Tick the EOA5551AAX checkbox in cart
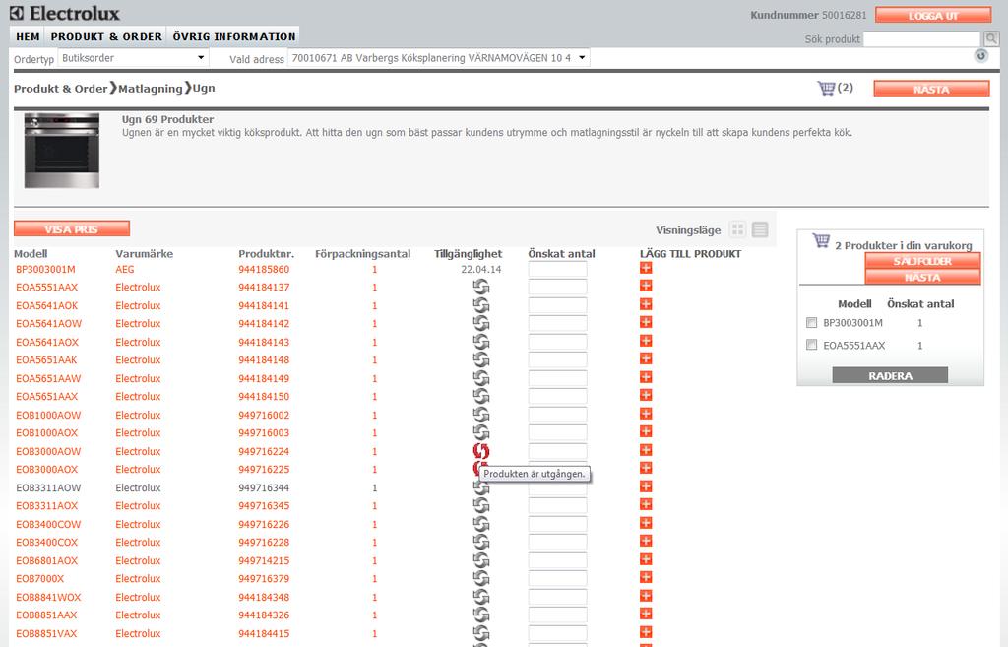This screenshot has width=1008, height=647. click(x=811, y=345)
